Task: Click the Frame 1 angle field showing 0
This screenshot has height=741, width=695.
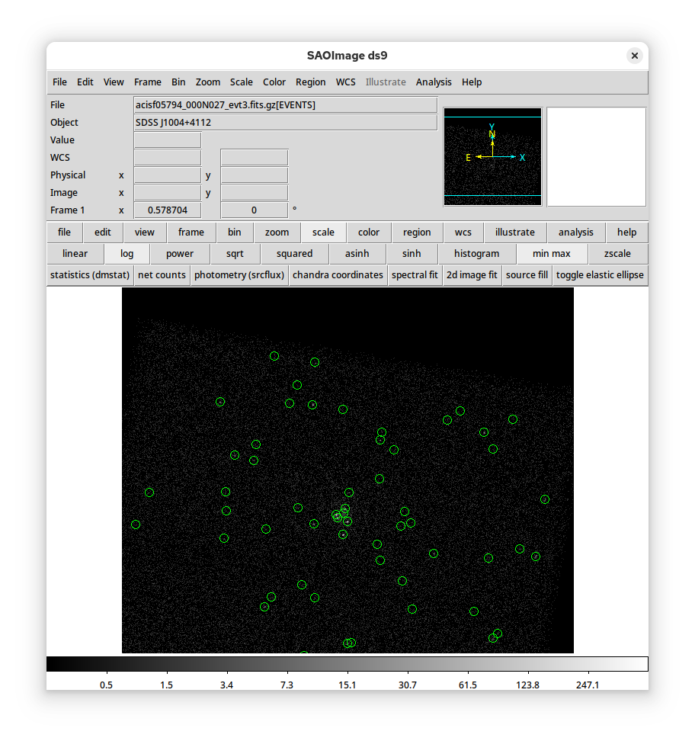Action: click(x=255, y=210)
